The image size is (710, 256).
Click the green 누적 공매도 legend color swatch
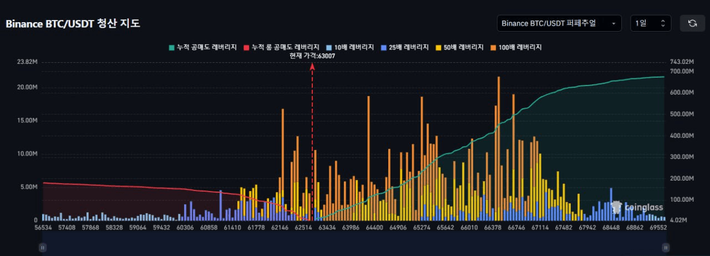[x=172, y=48]
